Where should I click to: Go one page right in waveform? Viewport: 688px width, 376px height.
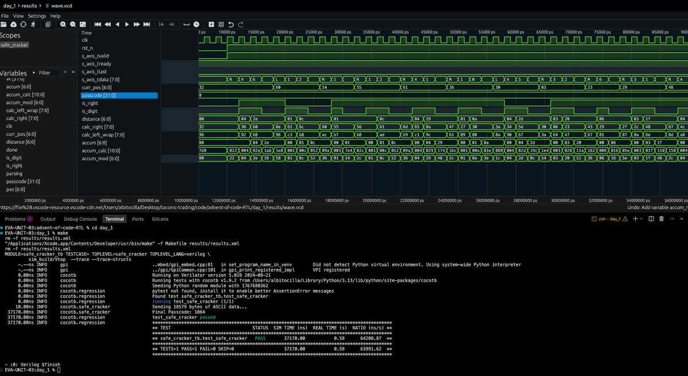pos(137,25)
